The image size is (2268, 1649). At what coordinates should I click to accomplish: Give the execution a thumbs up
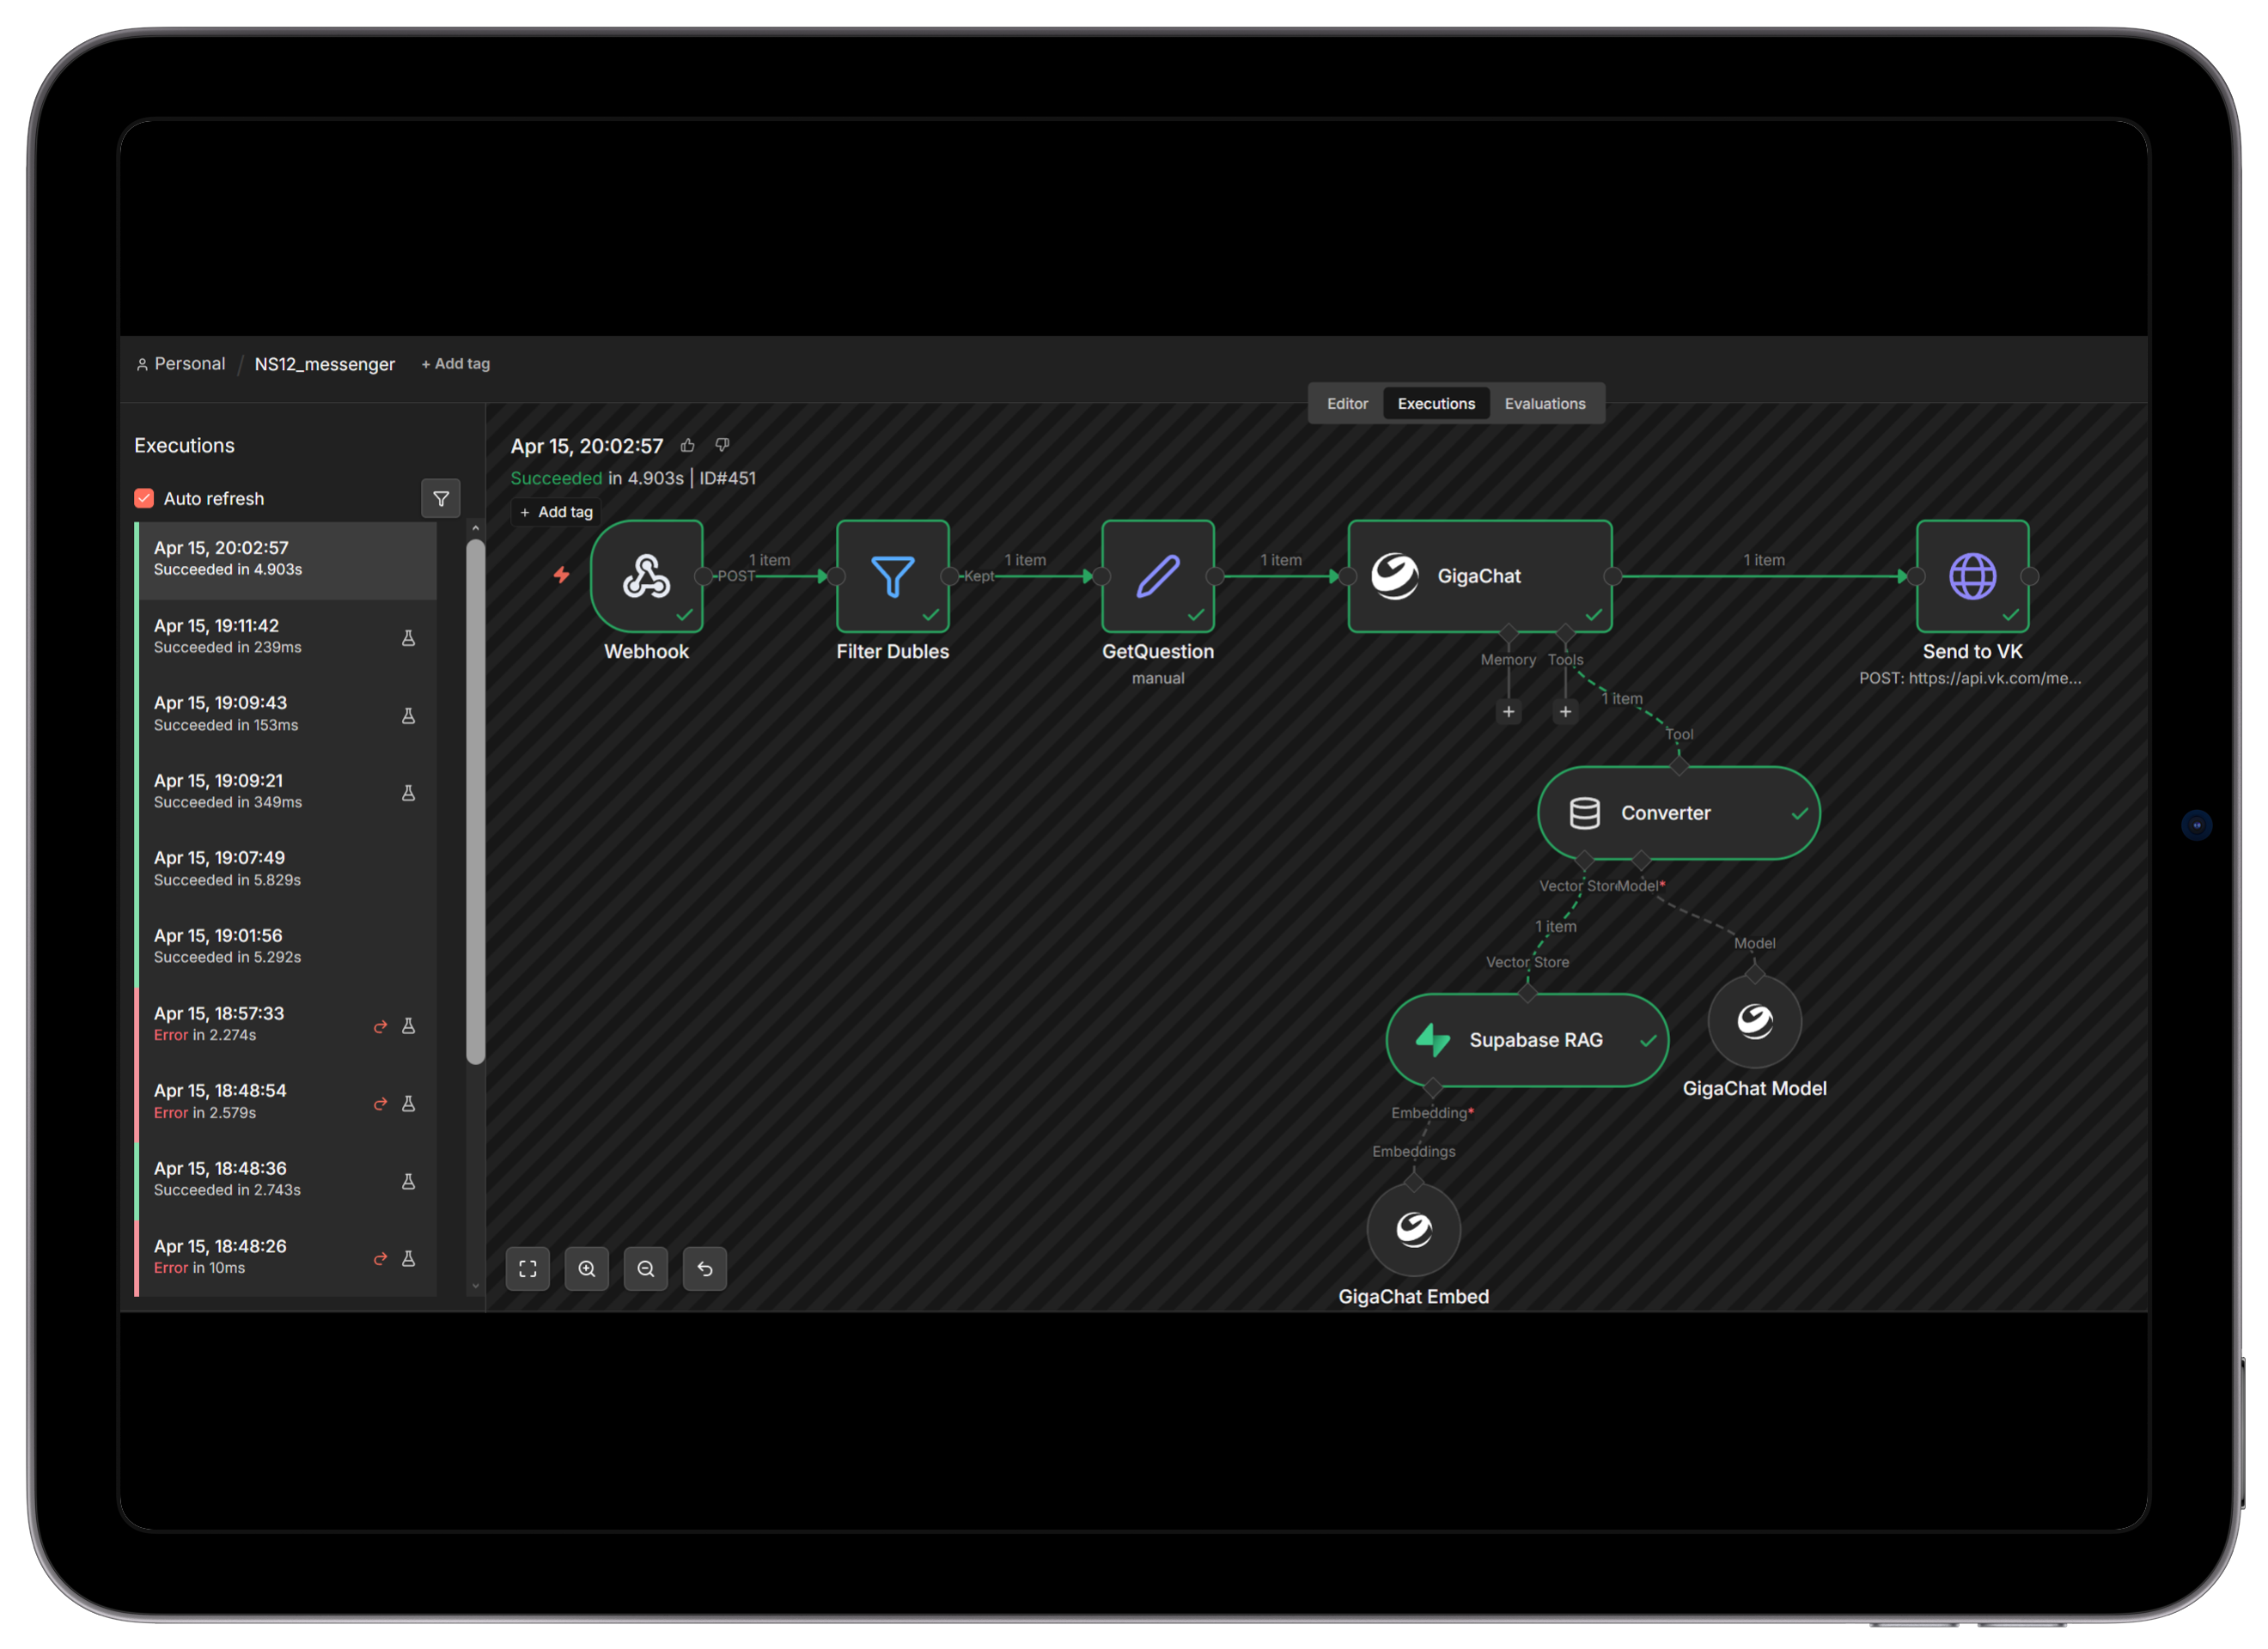click(688, 445)
